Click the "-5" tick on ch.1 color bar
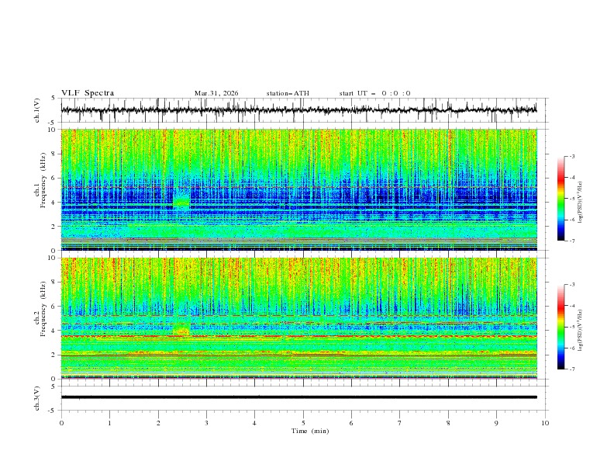This screenshot has width=614, height=475. (571, 199)
